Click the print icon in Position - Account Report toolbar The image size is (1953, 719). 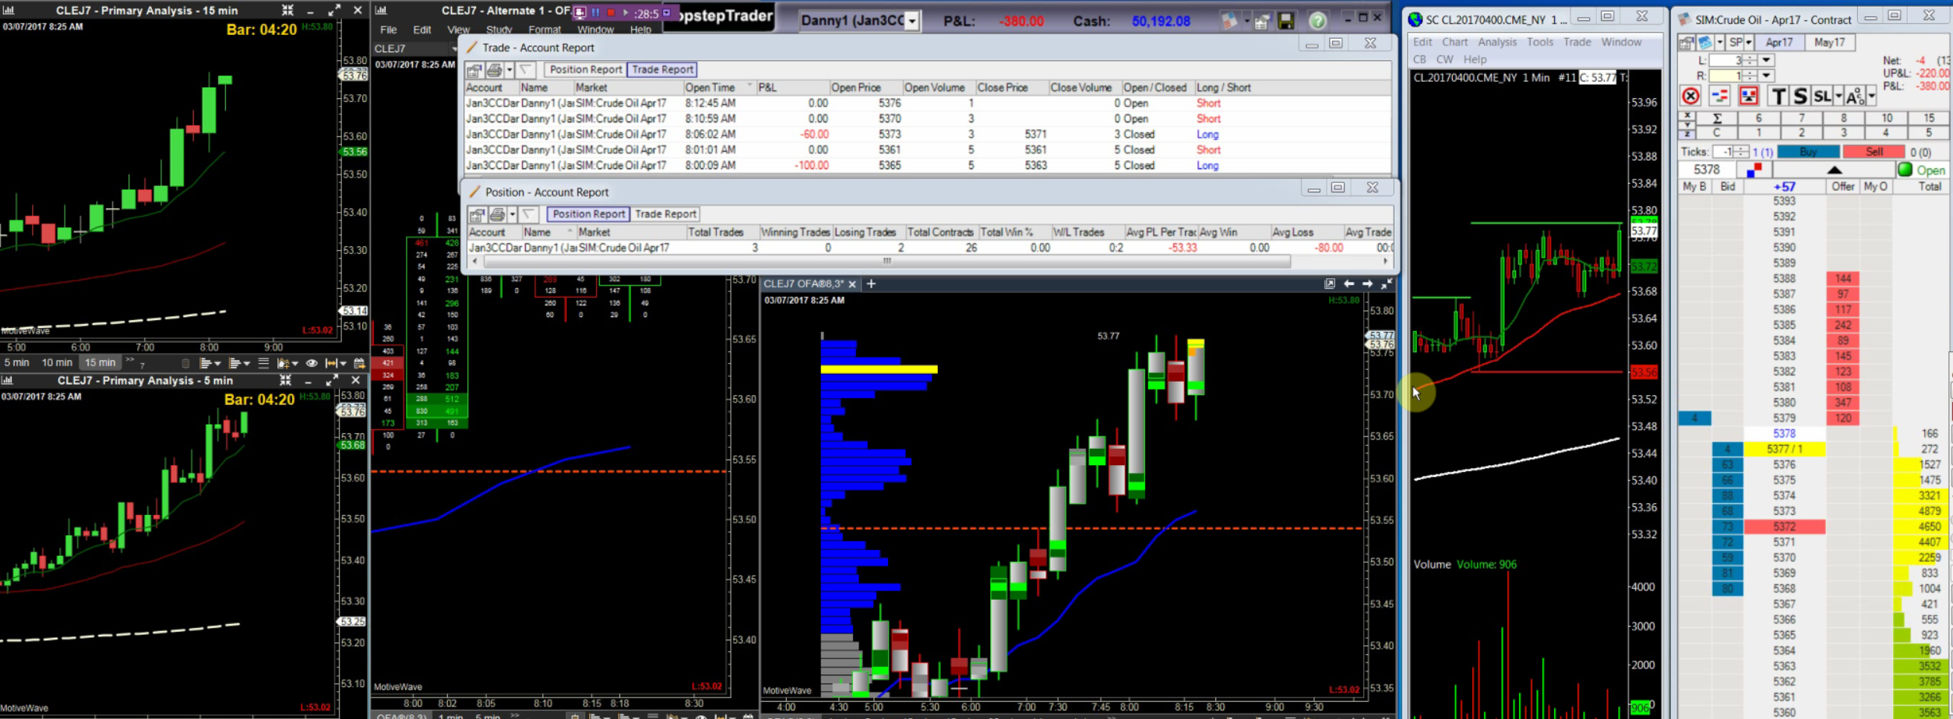tap(497, 214)
